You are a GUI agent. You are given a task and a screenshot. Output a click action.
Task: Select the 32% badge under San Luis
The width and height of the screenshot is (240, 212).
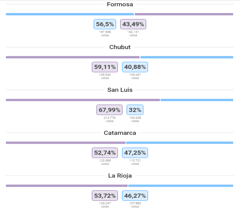pos(135,110)
